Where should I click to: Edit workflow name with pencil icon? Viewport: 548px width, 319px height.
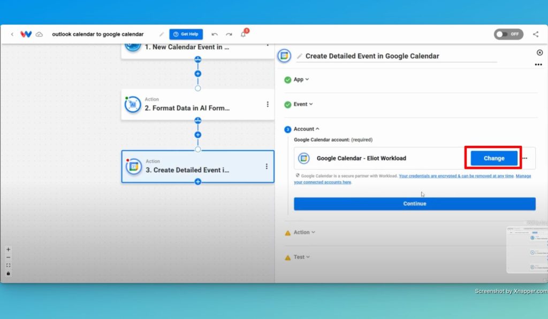[x=162, y=34]
